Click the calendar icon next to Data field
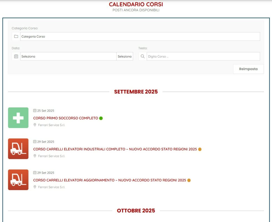Screen dimensions: 272x222 [16, 56]
